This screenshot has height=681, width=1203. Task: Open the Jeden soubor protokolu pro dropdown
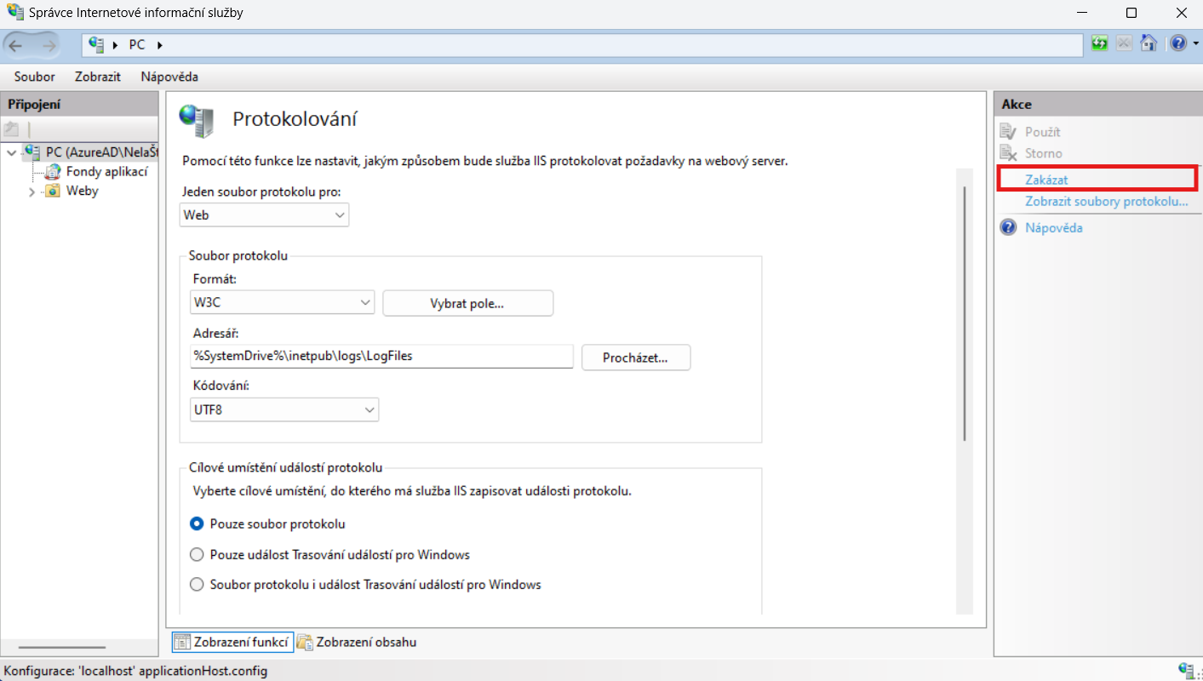(265, 215)
